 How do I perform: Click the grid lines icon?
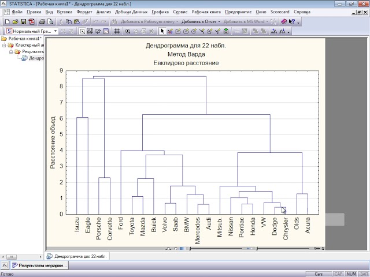click(117, 31)
